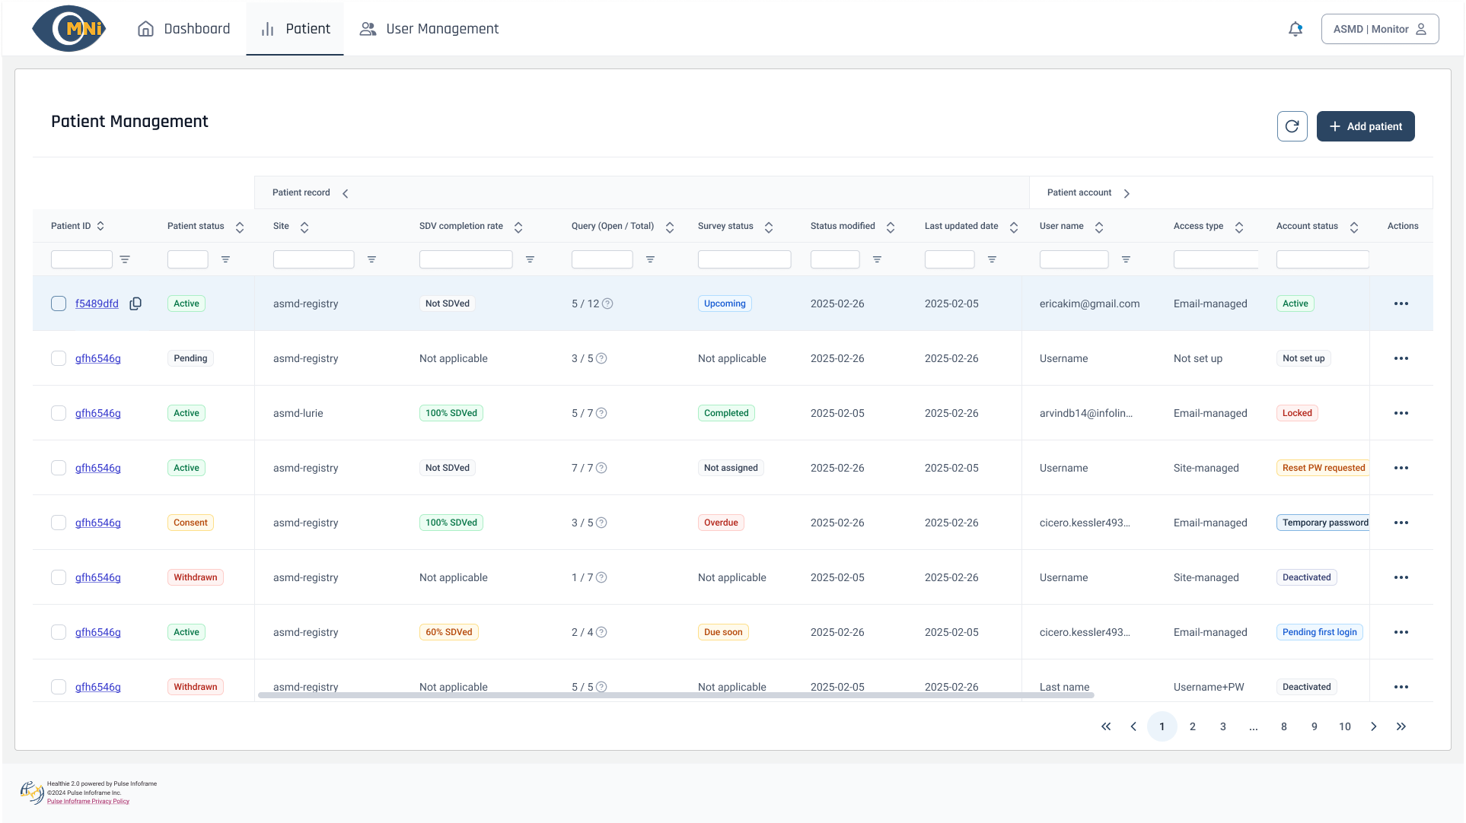This screenshot has height=823, width=1466.
Task: Select checkbox for patient f5489dfd
Action: (59, 303)
